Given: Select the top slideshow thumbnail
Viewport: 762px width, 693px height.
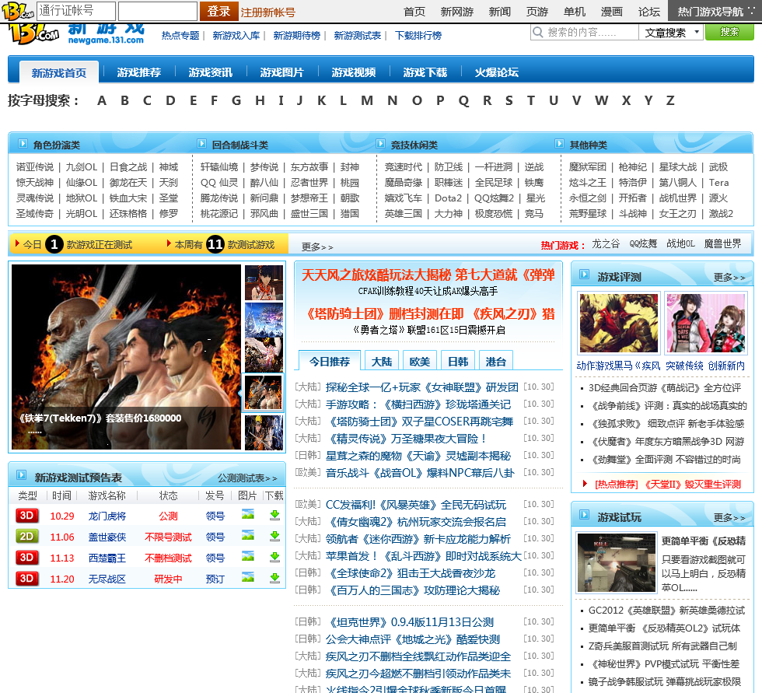Looking at the screenshot, I should (264, 282).
